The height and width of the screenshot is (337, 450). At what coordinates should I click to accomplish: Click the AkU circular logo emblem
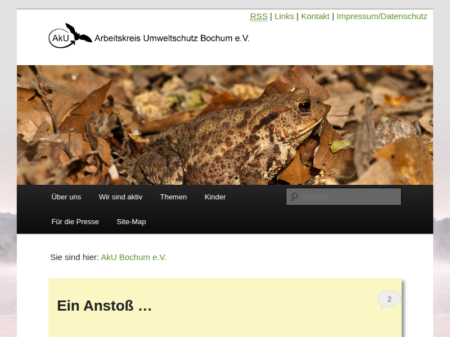61,38
